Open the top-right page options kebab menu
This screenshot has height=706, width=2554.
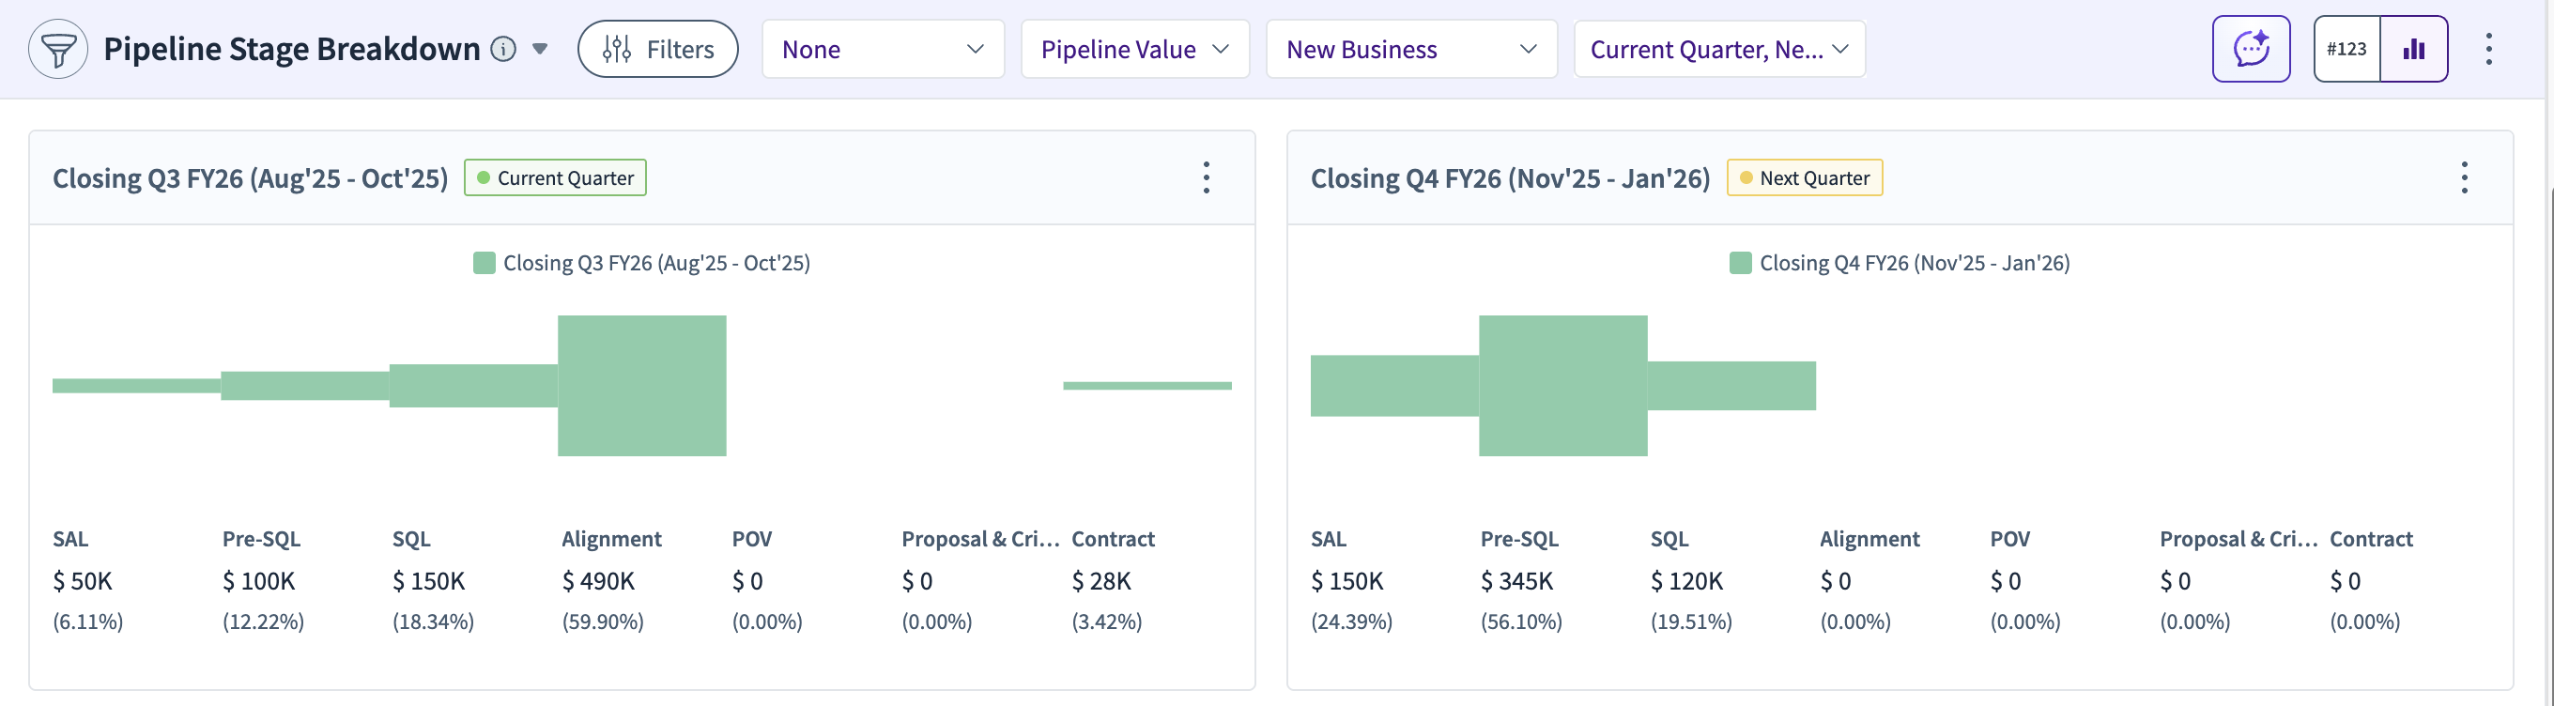pos(2488,49)
